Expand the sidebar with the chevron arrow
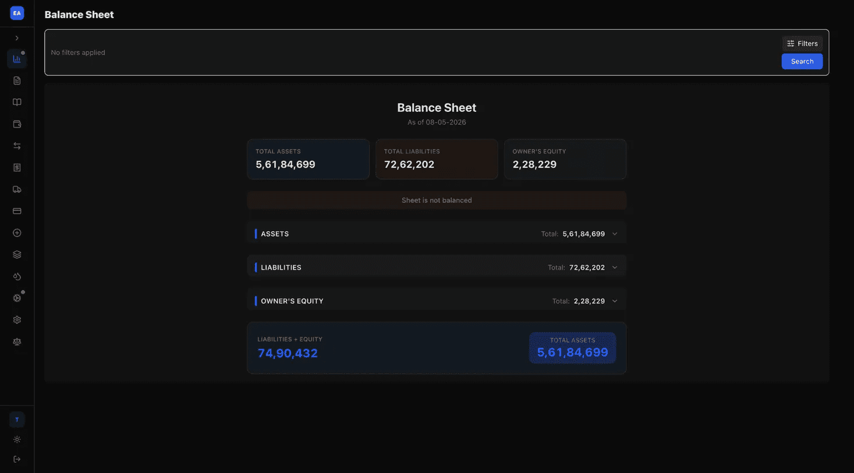854x473 pixels. pos(17,38)
